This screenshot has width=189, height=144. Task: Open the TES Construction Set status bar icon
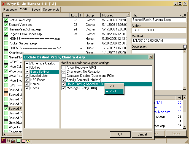9,140
